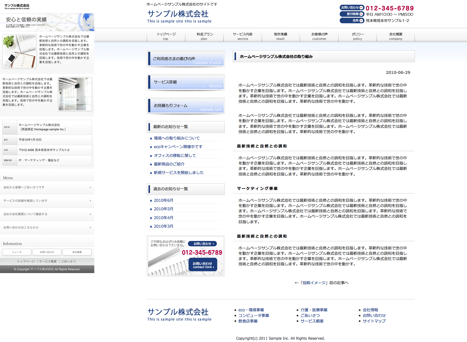Click the blue contact form button
Screen dimensions: 467x342
203,265
